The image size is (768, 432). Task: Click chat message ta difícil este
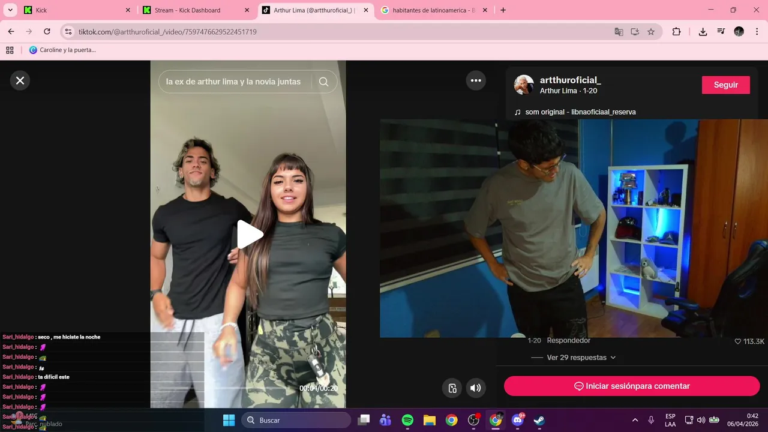pos(53,377)
